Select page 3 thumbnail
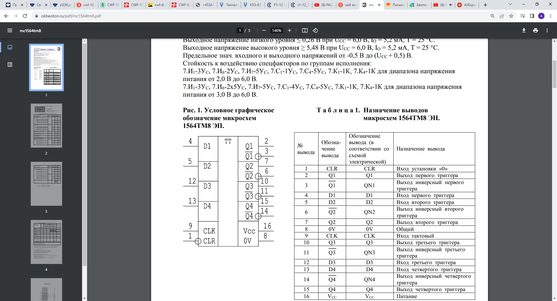Viewport: 557px width, 301px height. click(46, 184)
